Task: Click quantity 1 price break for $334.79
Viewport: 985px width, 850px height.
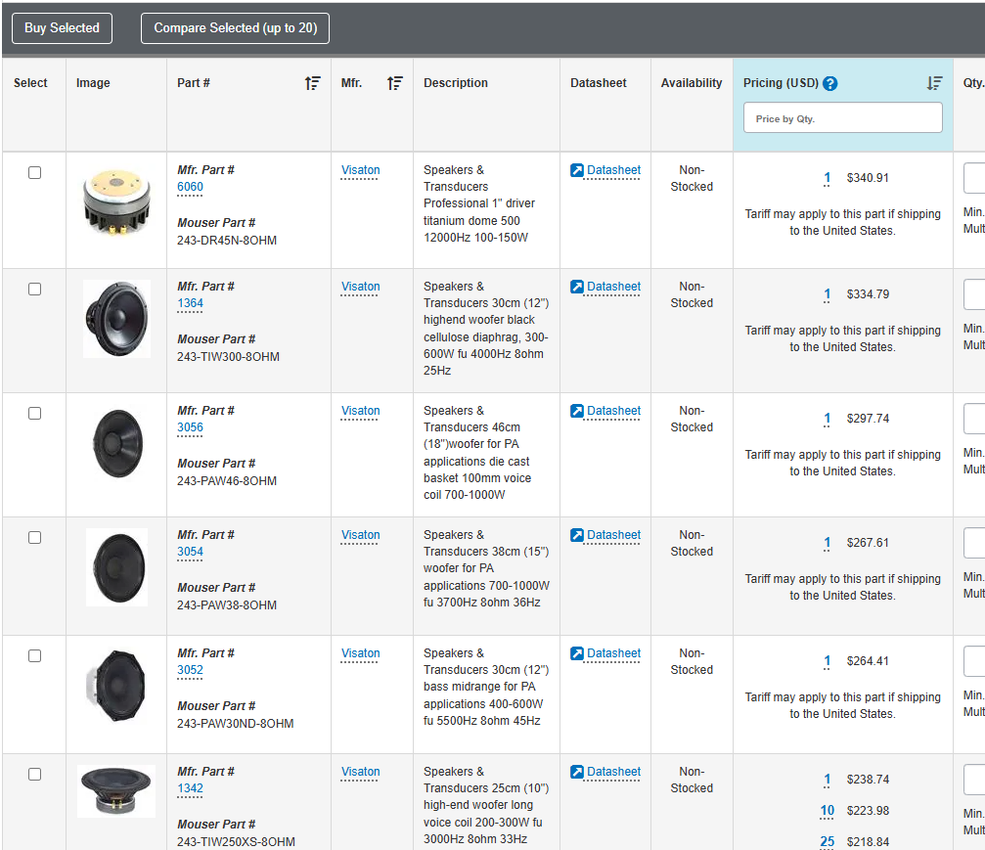Action: click(828, 294)
